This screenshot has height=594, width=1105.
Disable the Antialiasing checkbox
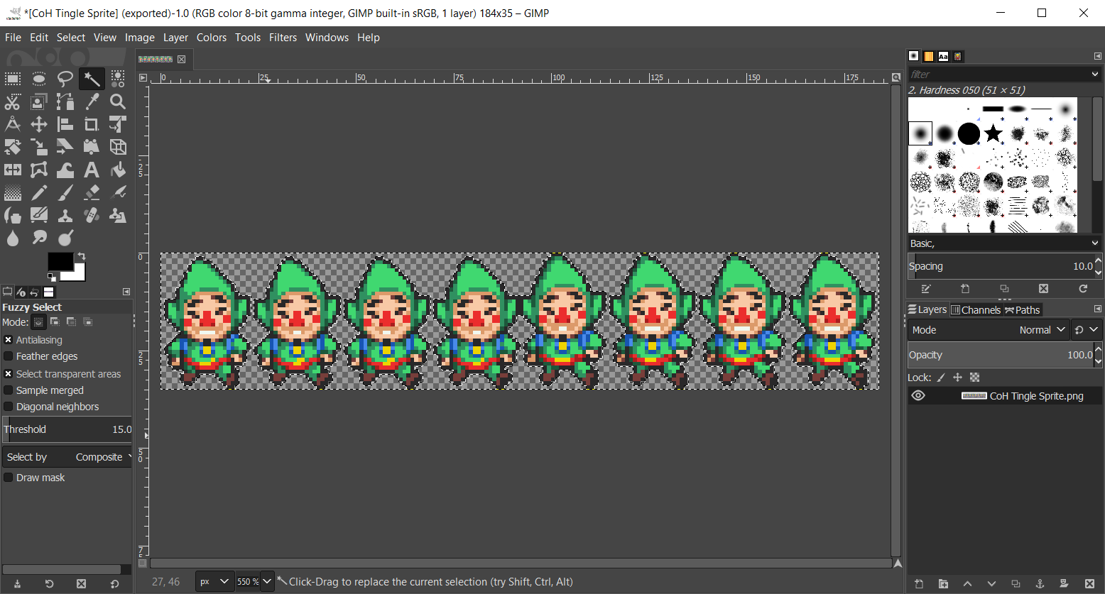click(9, 340)
